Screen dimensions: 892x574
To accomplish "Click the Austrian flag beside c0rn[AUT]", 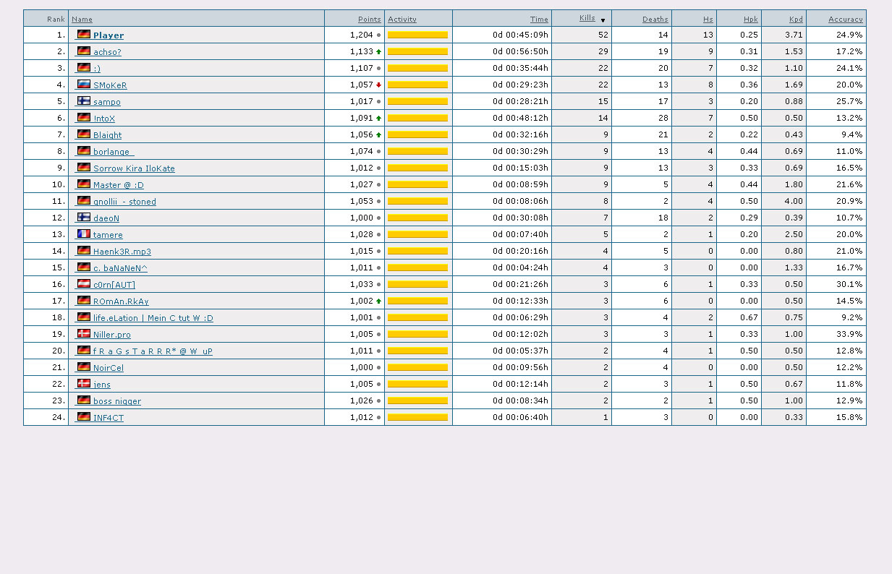I will tap(84, 284).
